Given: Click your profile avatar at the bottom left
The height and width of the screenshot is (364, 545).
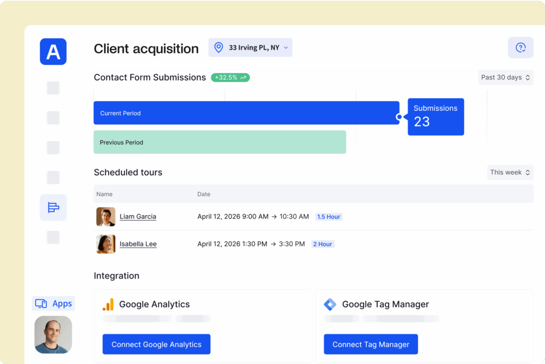Looking at the screenshot, I should [x=53, y=335].
